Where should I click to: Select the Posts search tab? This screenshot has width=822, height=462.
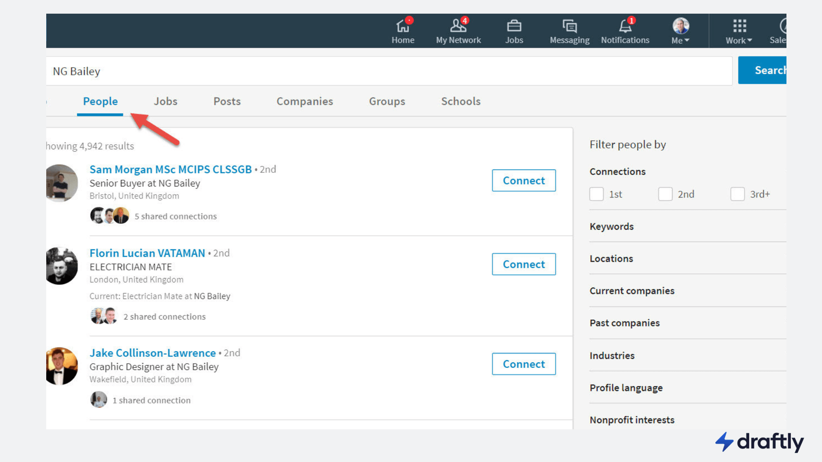click(x=227, y=101)
